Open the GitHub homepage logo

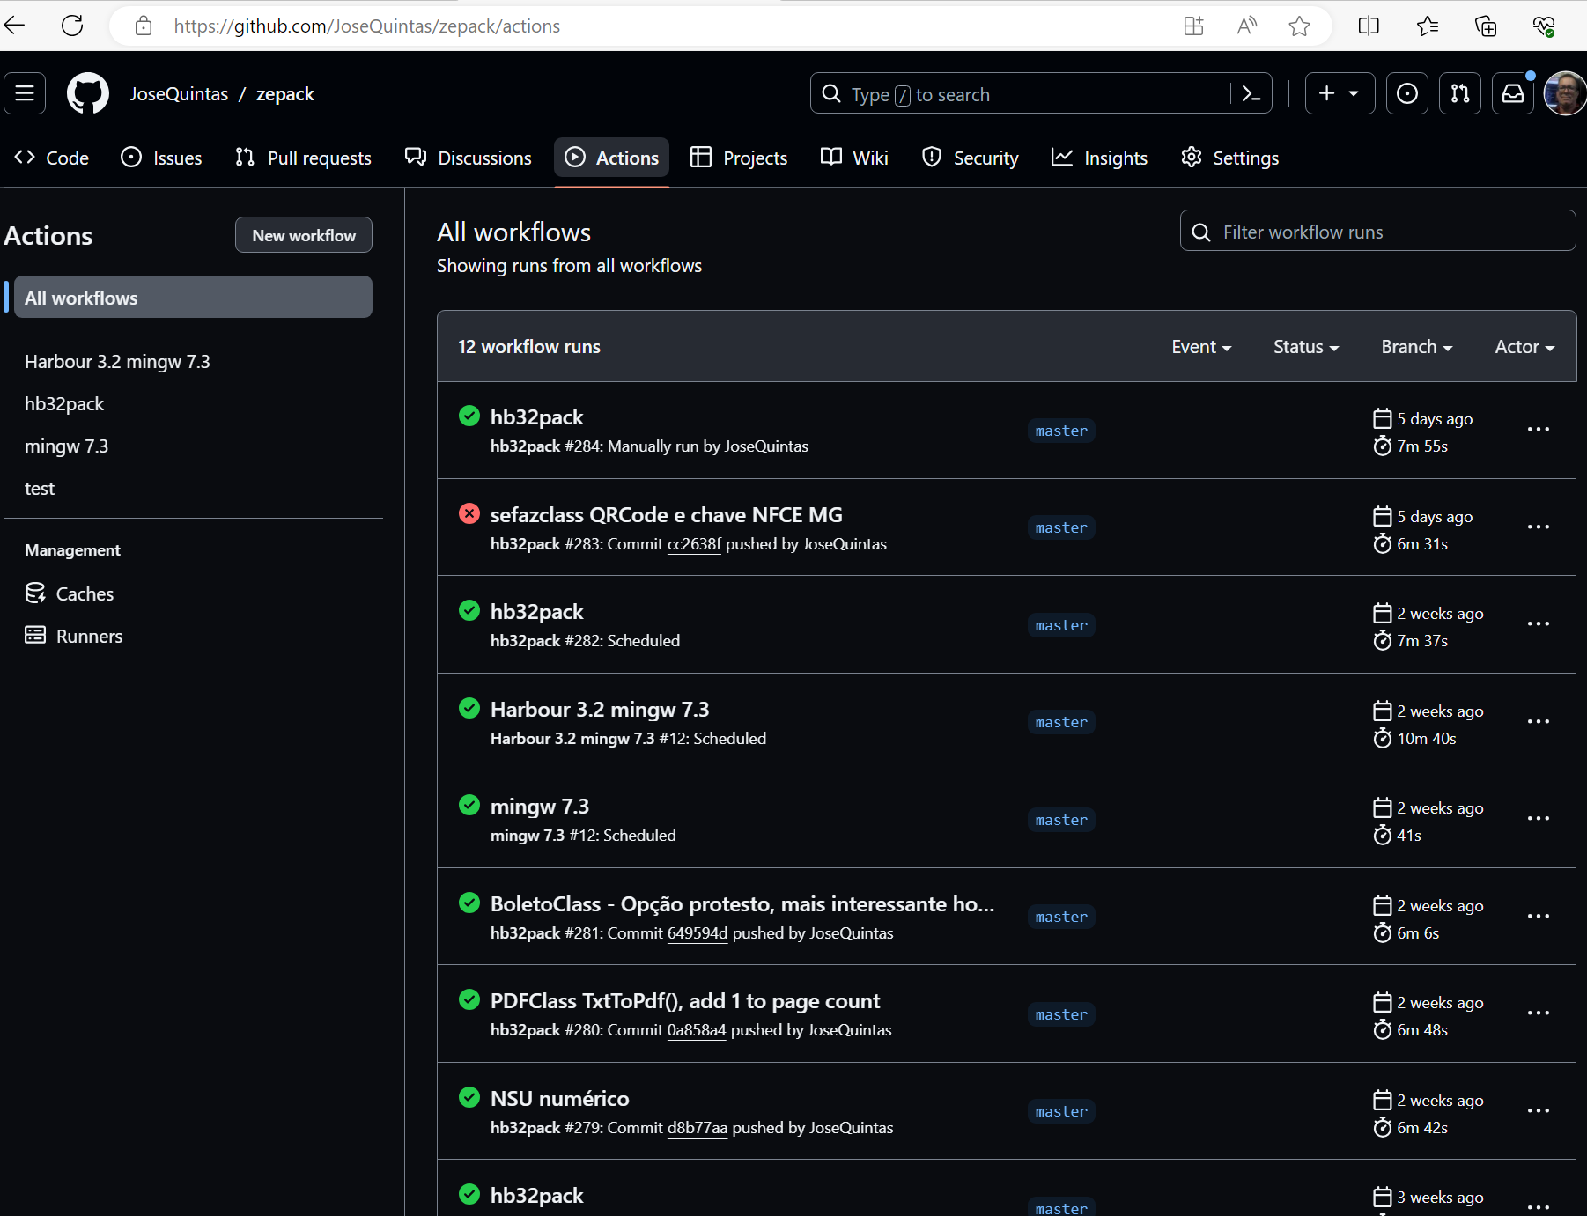tap(88, 94)
